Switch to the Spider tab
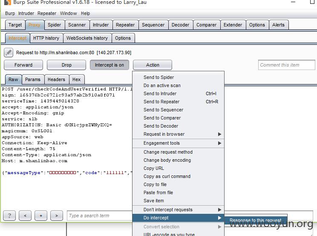The height and width of the screenshot is (236, 317). pyautogui.click(x=55, y=25)
